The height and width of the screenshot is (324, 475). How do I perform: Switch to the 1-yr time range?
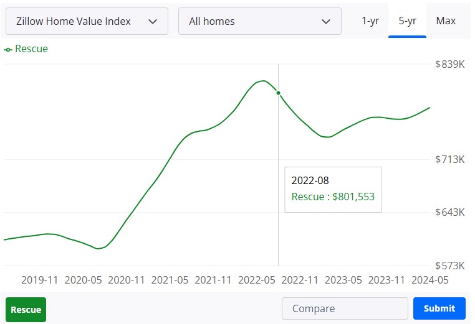coord(370,21)
